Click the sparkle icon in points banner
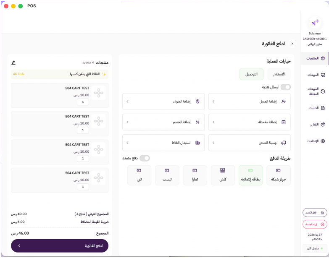This screenshot has width=329, height=258. (104, 74)
